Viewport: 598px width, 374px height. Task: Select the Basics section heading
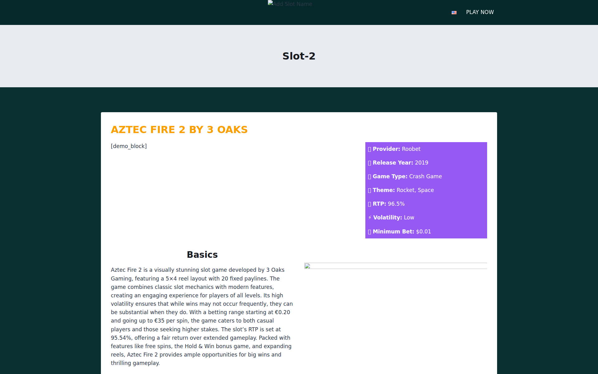pos(202,255)
